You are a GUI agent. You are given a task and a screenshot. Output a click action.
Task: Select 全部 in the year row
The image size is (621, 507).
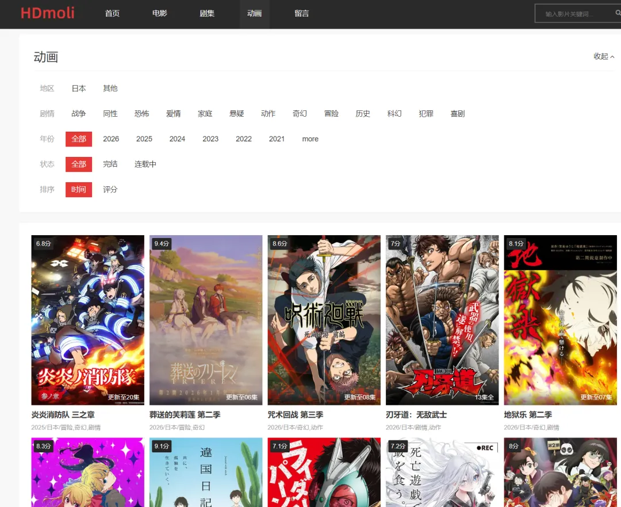[79, 139]
